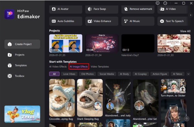Viewport: 194px width, 127px height.
Task: Filter templates by AI Body
Action: pos(124,74)
